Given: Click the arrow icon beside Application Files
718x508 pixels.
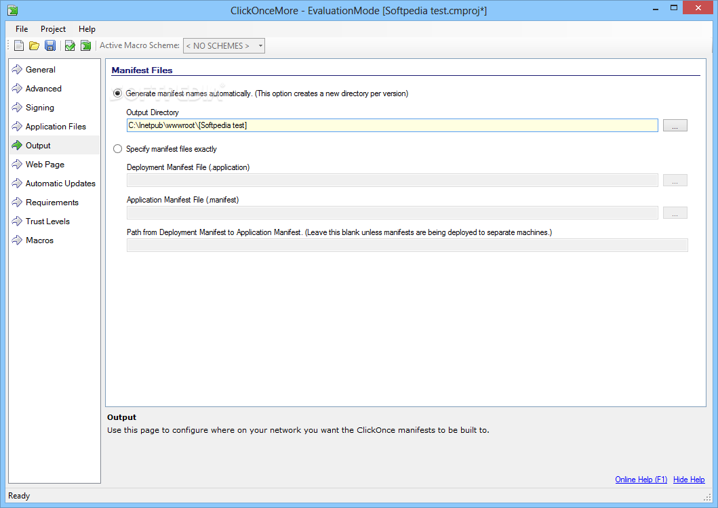Looking at the screenshot, I should click(17, 126).
